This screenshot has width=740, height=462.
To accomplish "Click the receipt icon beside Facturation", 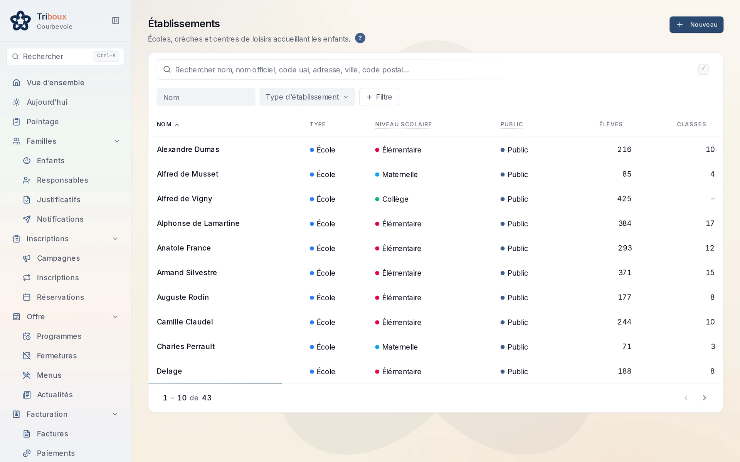I will click(16, 414).
